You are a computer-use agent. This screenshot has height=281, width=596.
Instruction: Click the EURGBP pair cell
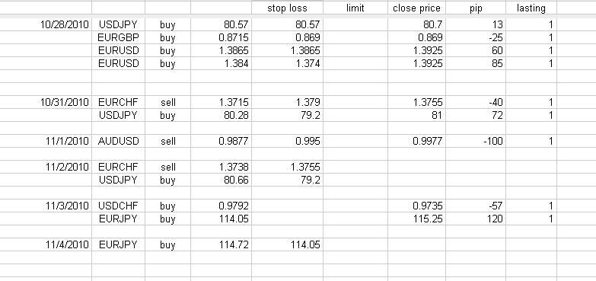(x=118, y=37)
